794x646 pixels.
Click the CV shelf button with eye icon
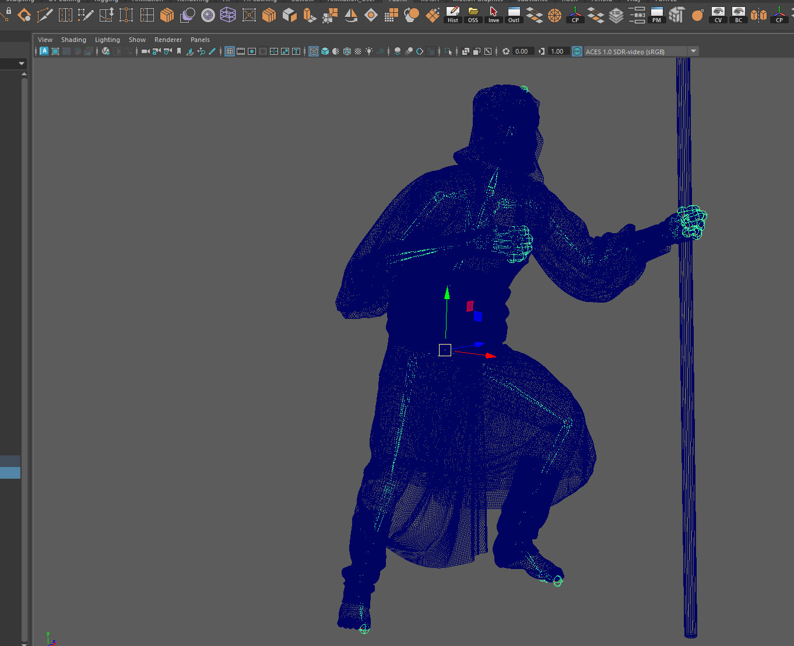(x=718, y=15)
